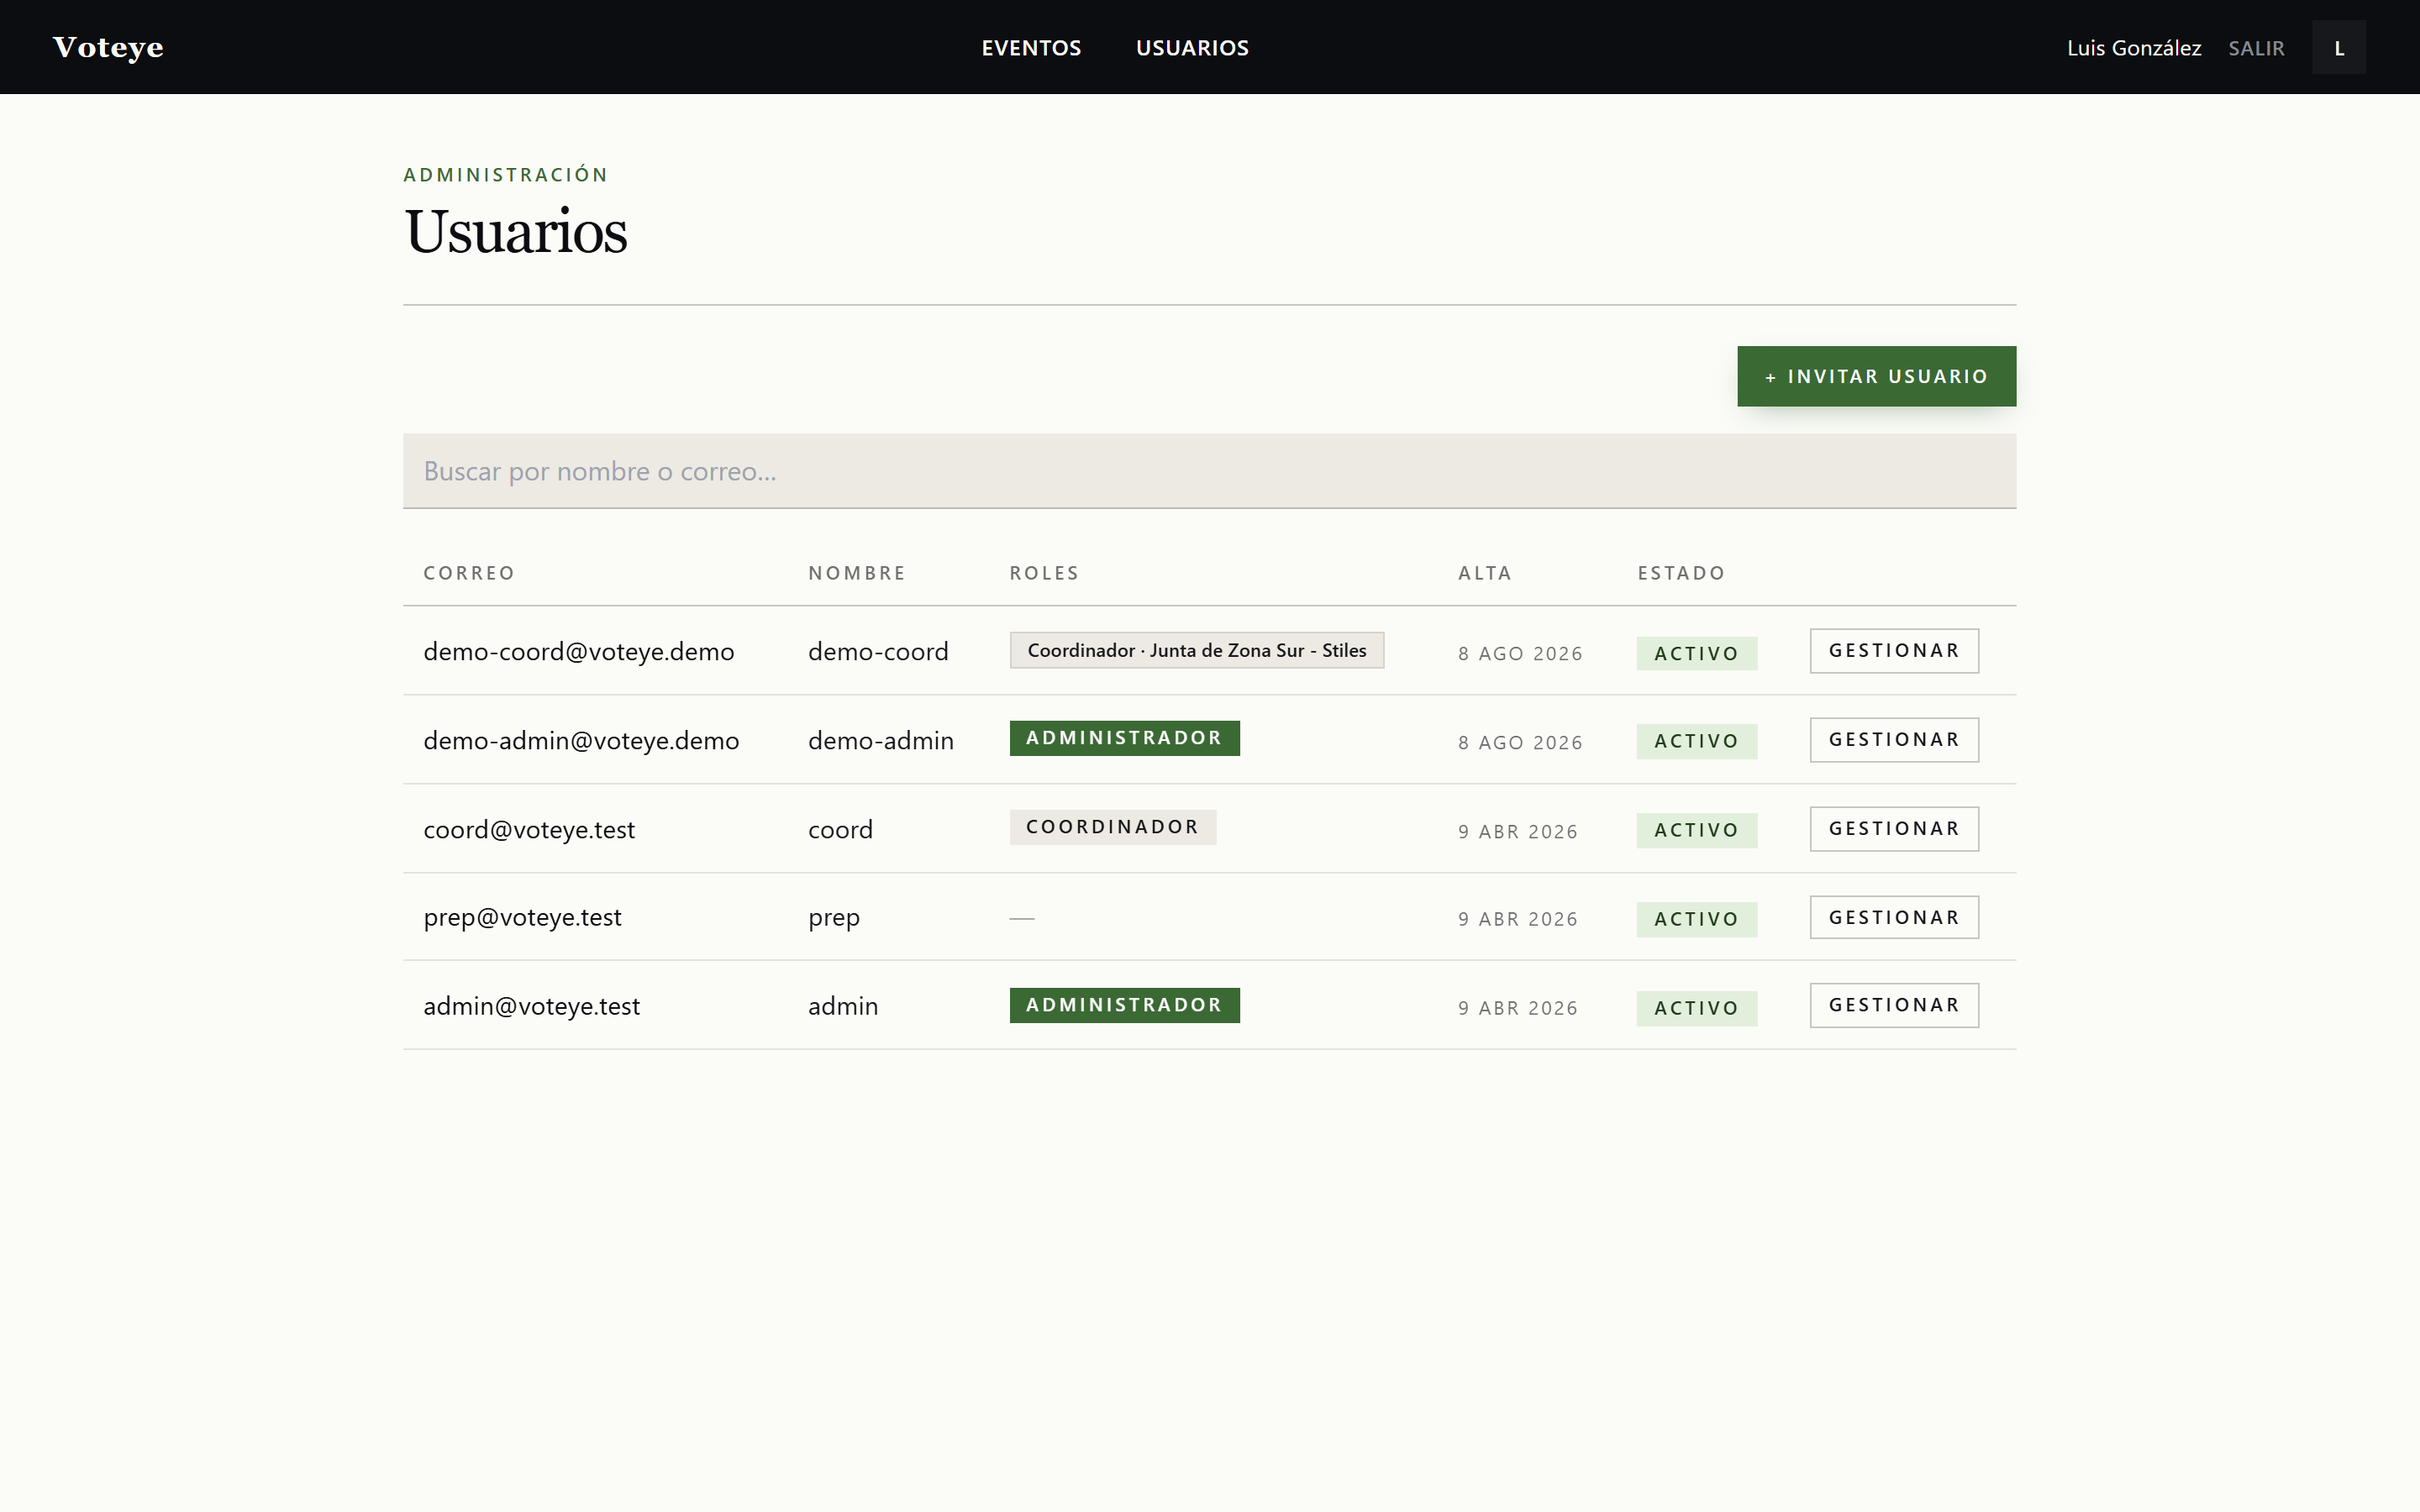Click the Correo column header
This screenshot has height=1512, width=2420.
click(x=469, y=573)
